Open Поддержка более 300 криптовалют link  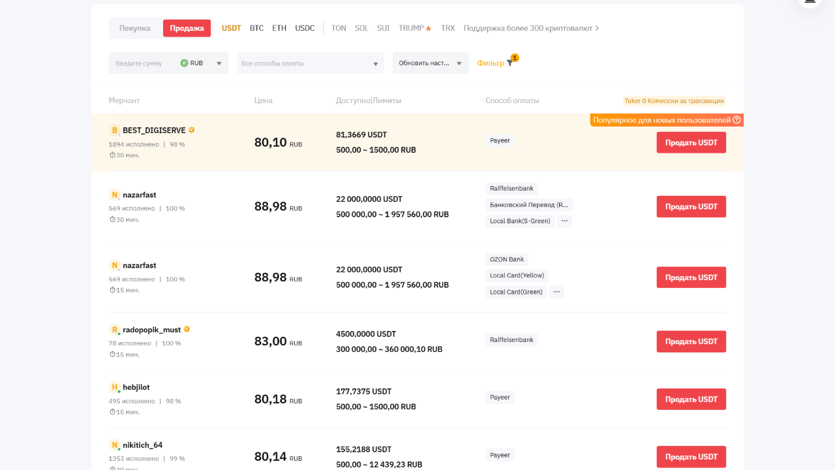click(531, 28)
